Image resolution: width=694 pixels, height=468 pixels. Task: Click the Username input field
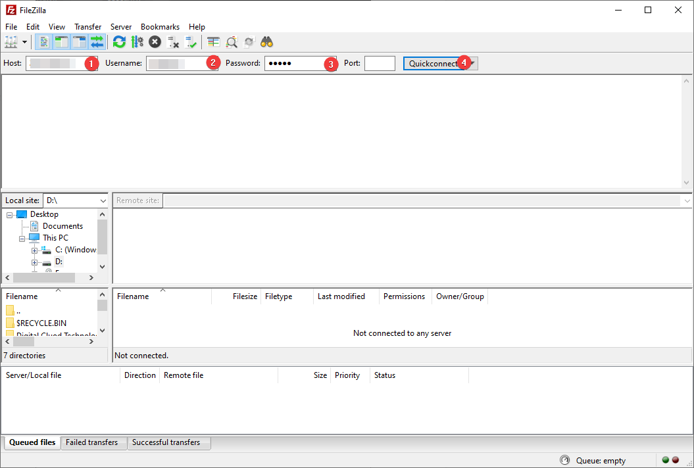coord(182,63)
